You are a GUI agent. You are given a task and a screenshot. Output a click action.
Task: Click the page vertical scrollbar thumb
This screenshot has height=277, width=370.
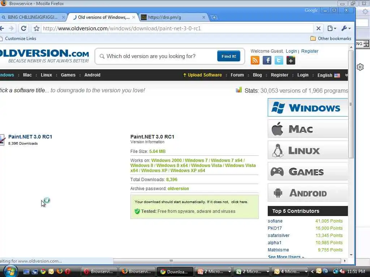point(351,104)
